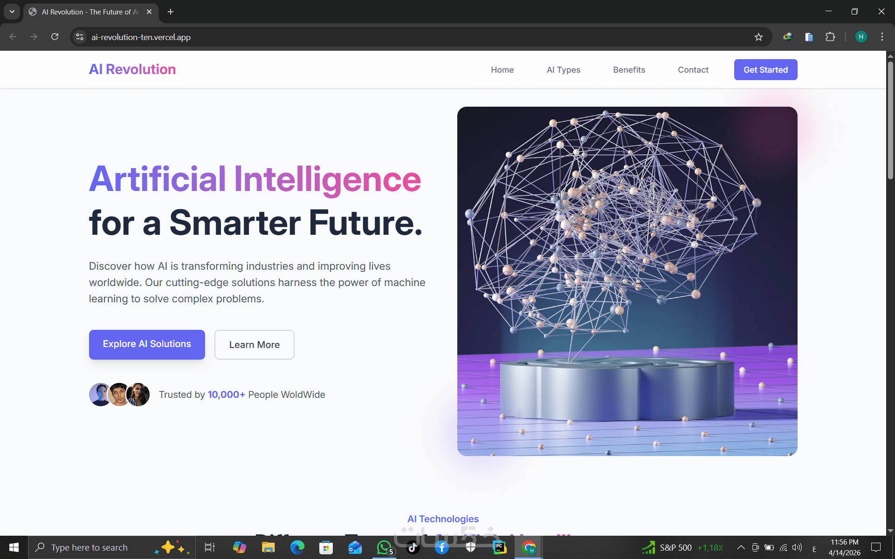Open the Chrome three-dot menu

pos(882,37)
